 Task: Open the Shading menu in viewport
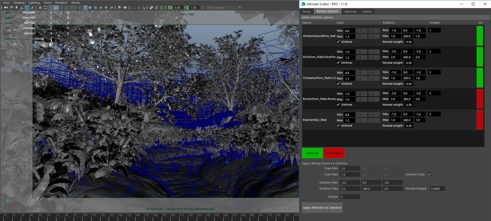point(19,2)
